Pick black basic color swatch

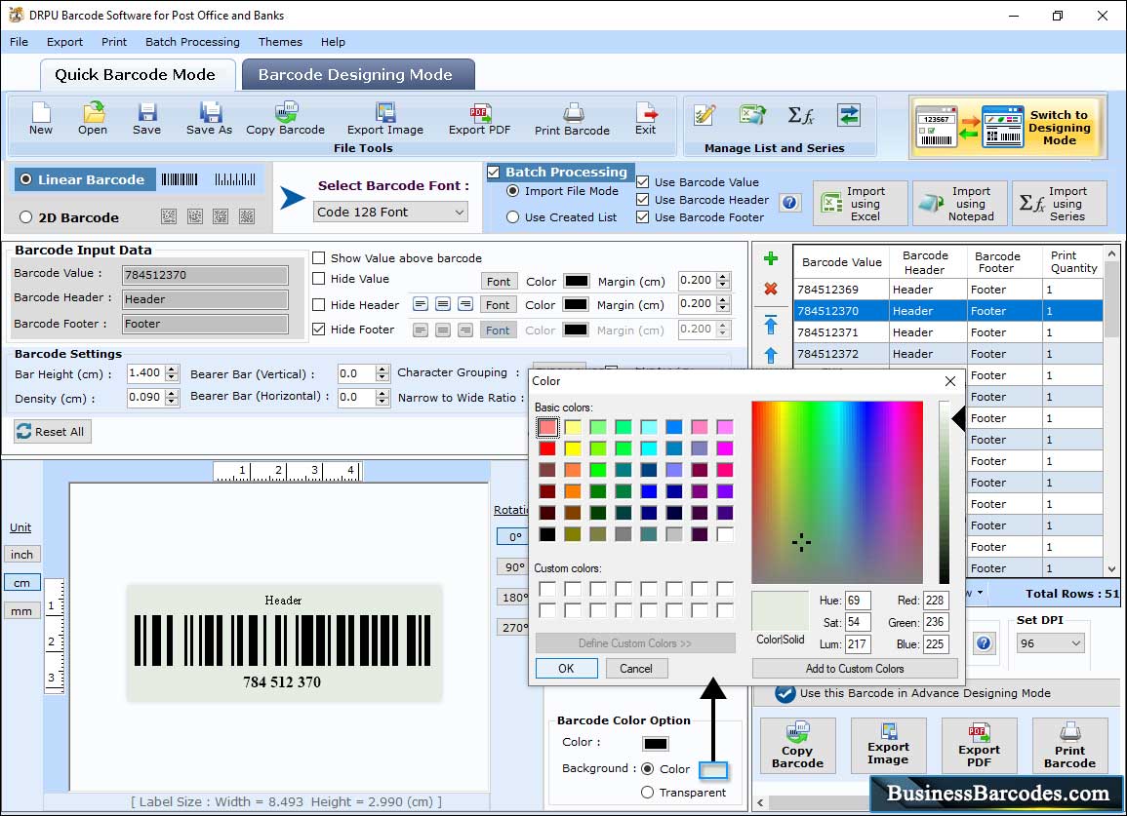point(547,533)
